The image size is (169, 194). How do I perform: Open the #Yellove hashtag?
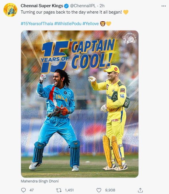click(90, 23)
